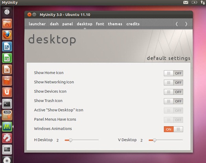Switch to the themes tab

pos(115,24)
